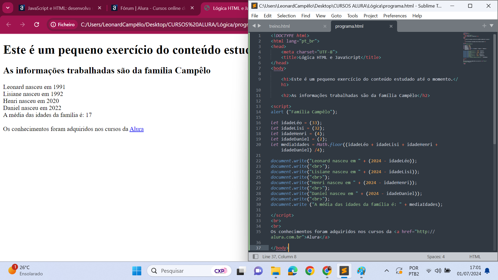Close the programa.html editor tab
This screenshot has height=280, width=498.
tap(391, 26)
